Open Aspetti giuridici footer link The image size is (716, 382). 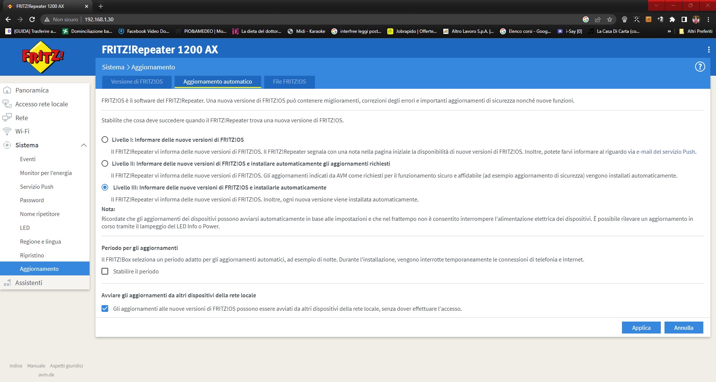point(66,366)
